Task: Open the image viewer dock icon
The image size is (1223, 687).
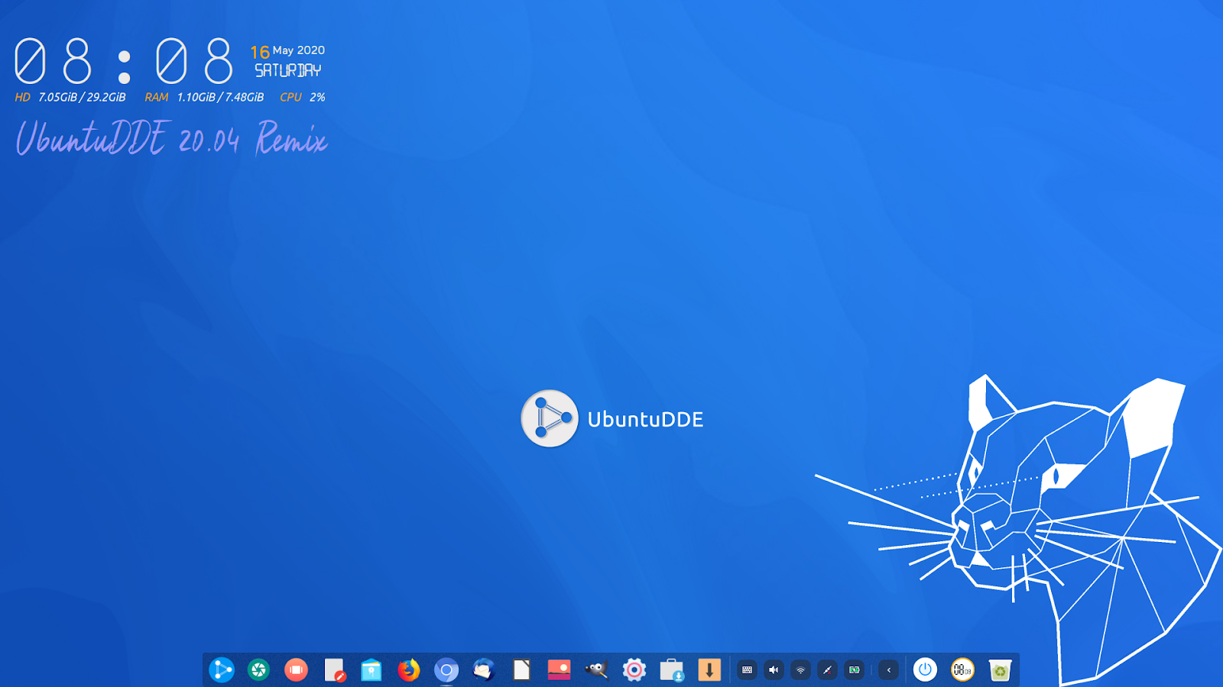Action: (559, 670)
